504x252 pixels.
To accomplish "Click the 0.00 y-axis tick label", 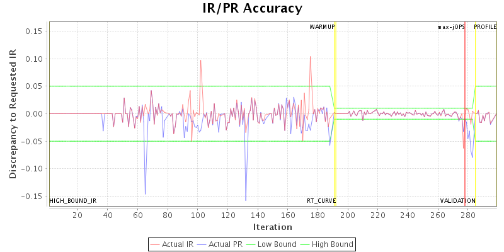I will (x=33, y=114).
